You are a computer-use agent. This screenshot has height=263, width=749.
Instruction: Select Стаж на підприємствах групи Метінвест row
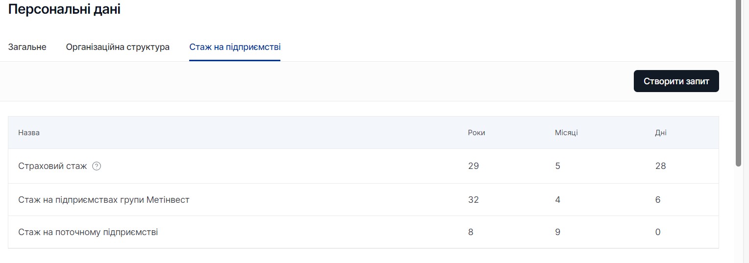(363, 200)
